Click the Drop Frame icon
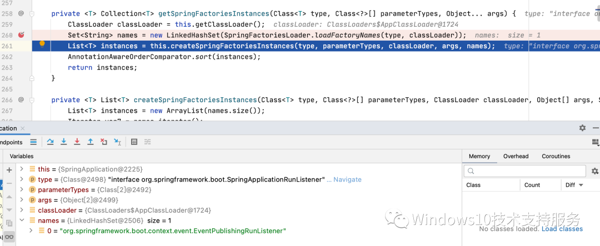 [x=104, y=142]
